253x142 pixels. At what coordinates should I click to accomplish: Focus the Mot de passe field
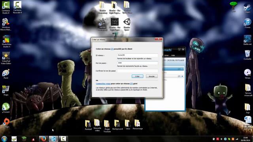[x=138, y=63]
